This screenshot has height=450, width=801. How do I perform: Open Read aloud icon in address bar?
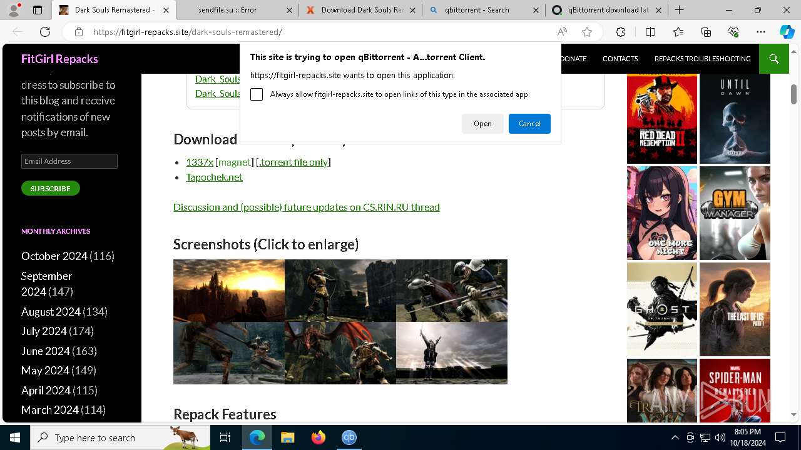click(562, 32)
